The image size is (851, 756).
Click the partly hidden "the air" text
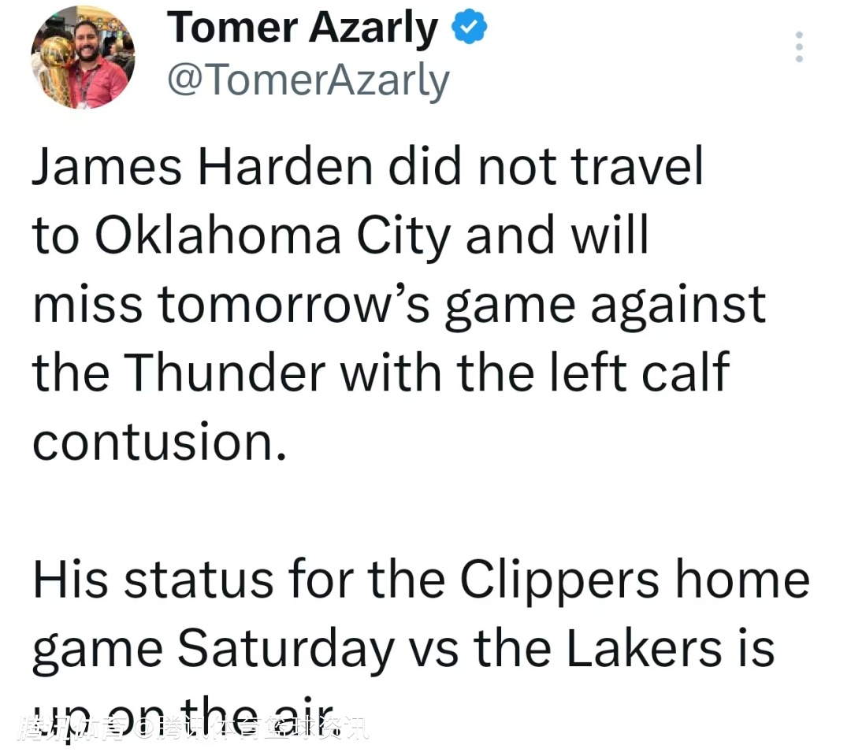click(260, 713)
